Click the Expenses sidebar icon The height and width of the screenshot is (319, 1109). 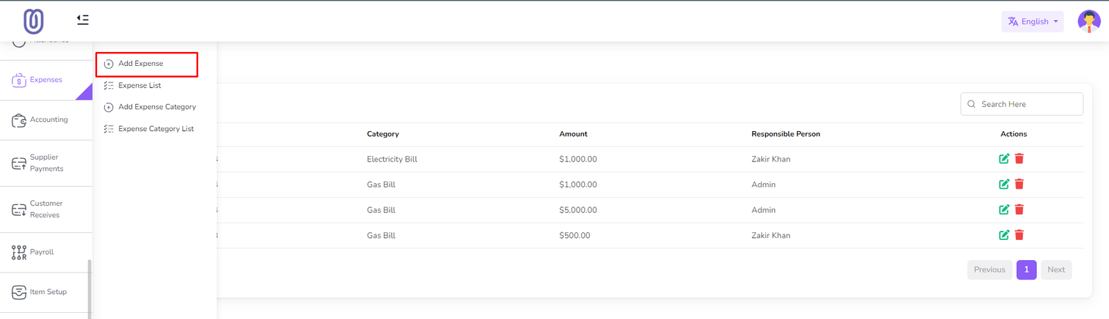pos(19,80)
